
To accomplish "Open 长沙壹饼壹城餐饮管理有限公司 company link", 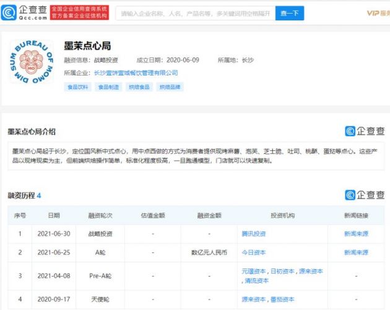I will click(x=136, y=73).
